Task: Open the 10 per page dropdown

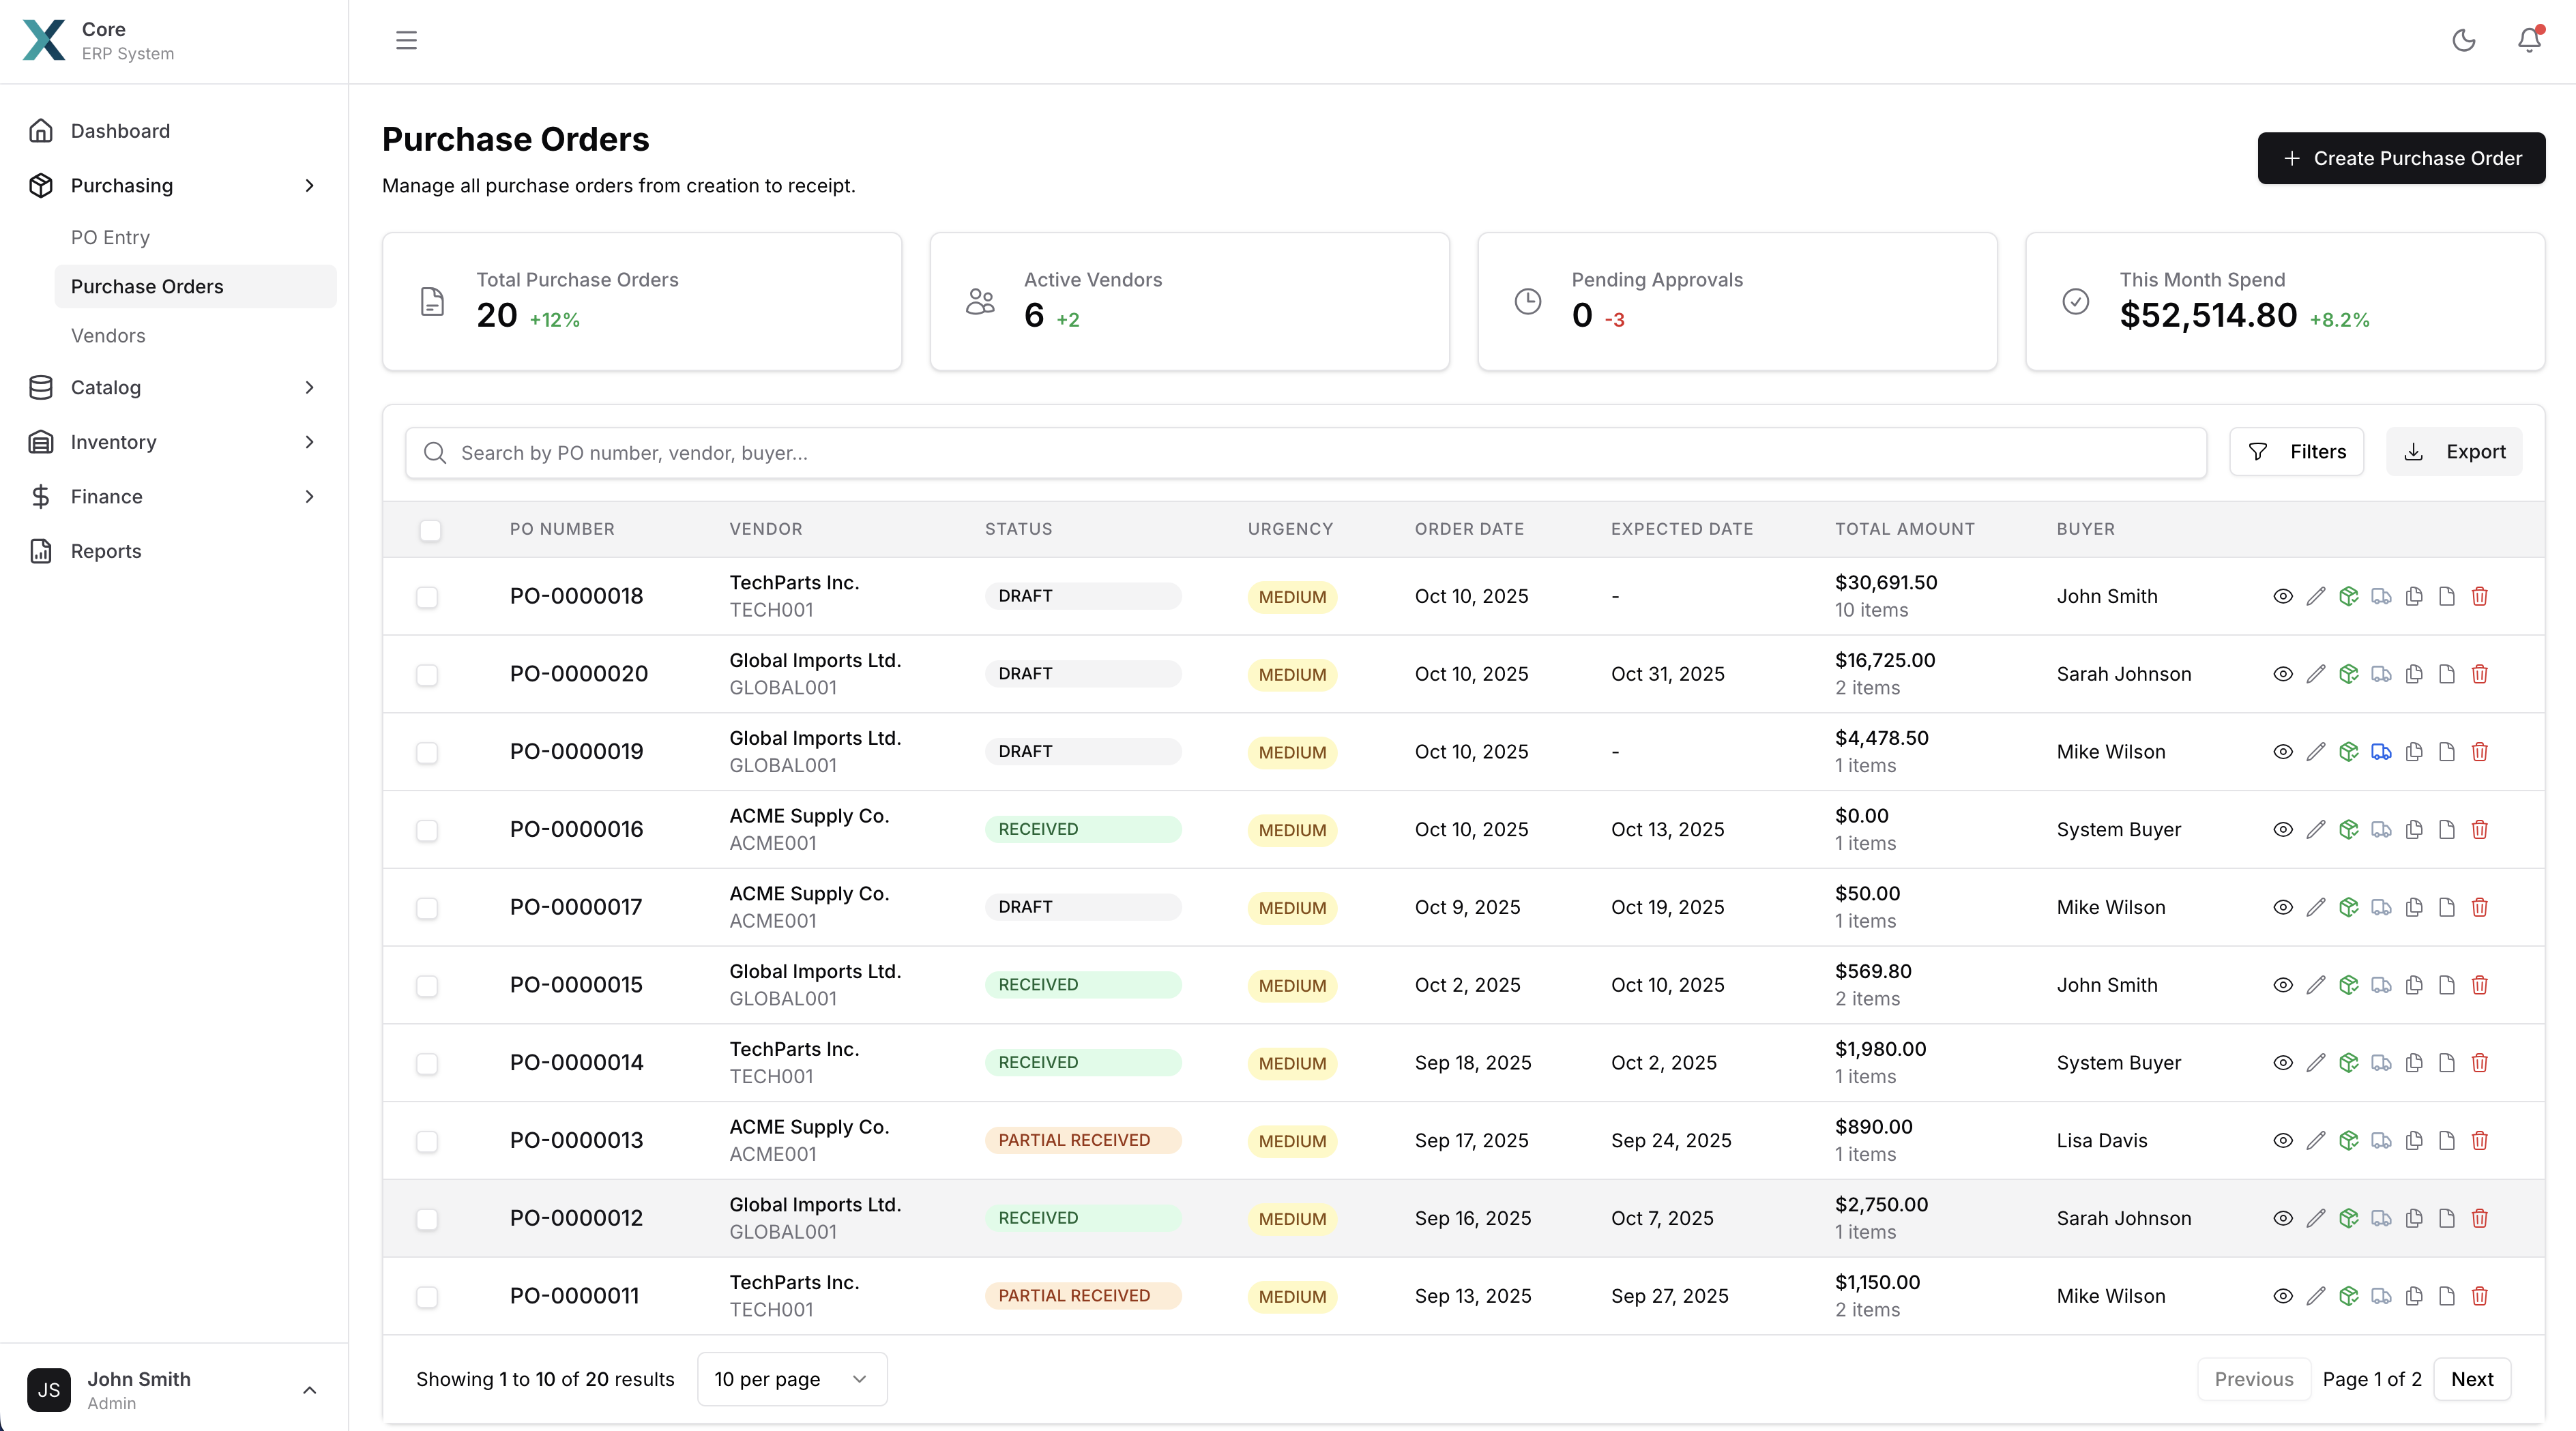Action: coord(791,1379)
